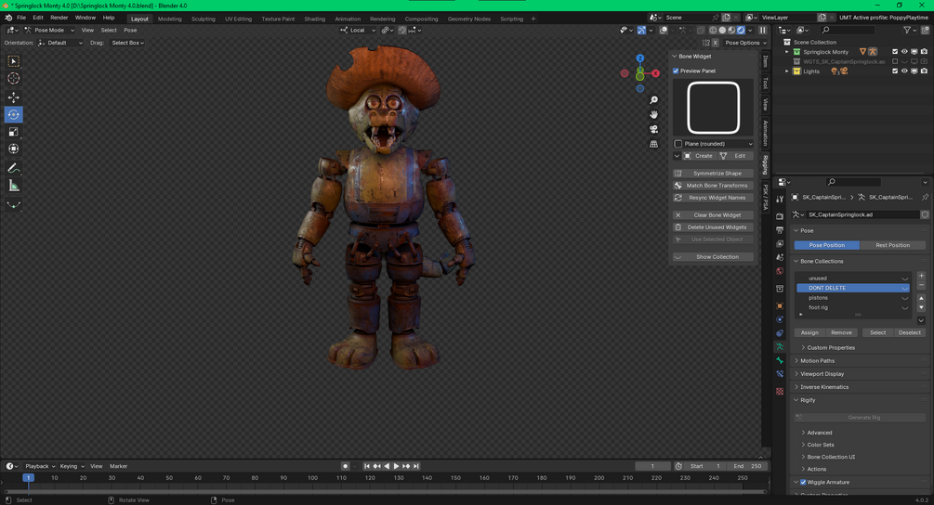Select the Cursor tool
This screenshot has width=934, height=505.
[14, 79]
